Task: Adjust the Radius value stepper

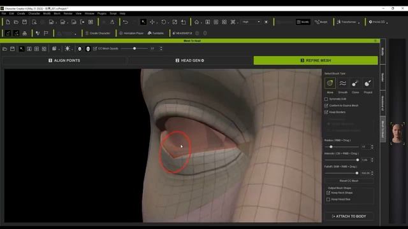Action: click(372, 147)
